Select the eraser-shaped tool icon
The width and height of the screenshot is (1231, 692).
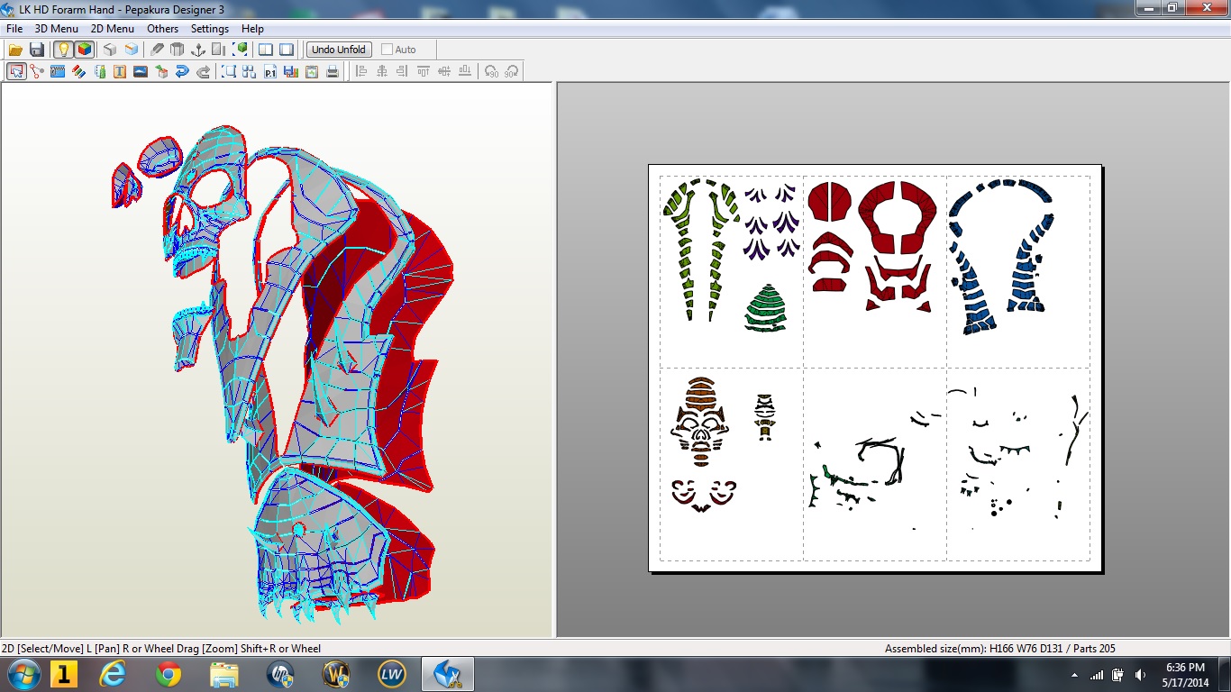(158, 50)
